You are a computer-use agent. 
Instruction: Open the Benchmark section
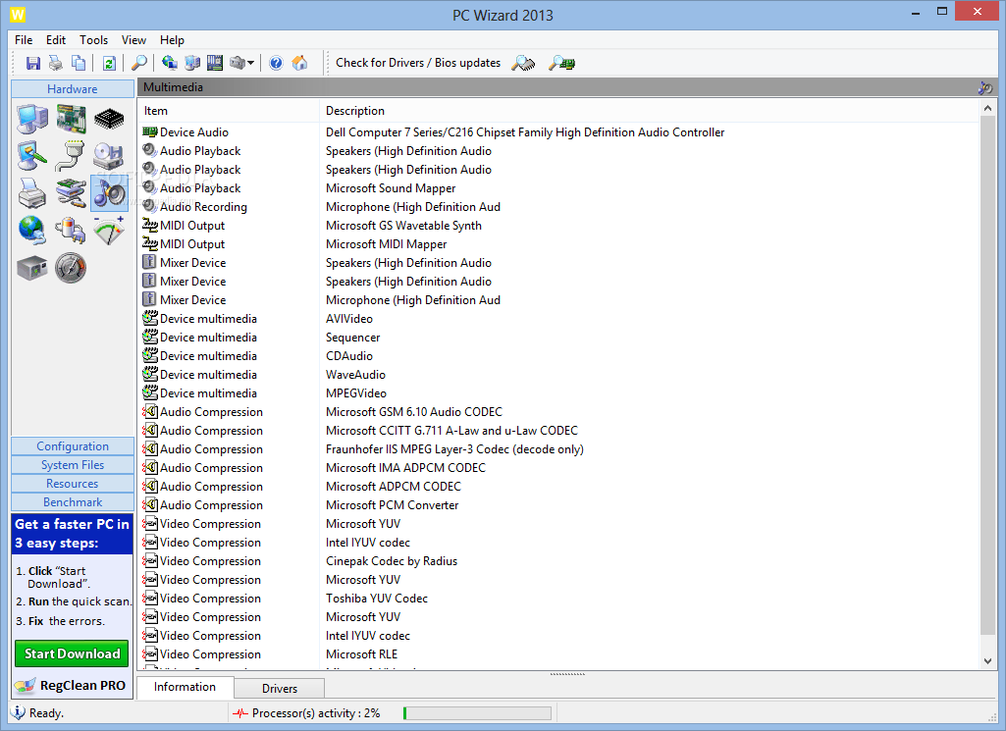pos(73,501)
